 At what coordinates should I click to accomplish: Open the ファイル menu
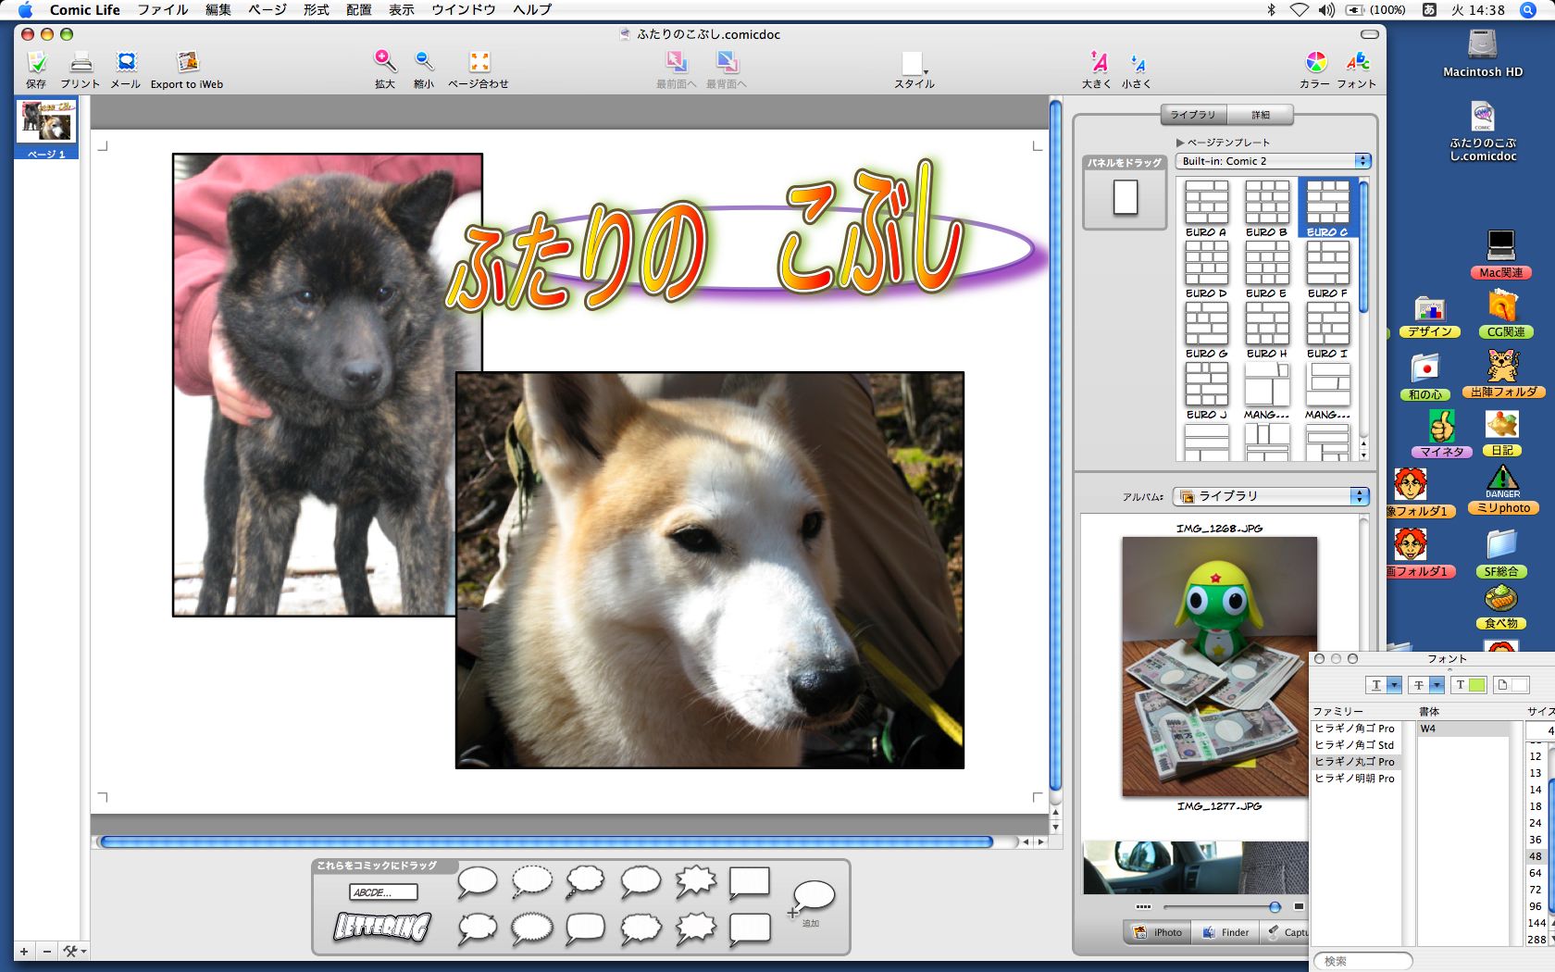click(163, 9)
